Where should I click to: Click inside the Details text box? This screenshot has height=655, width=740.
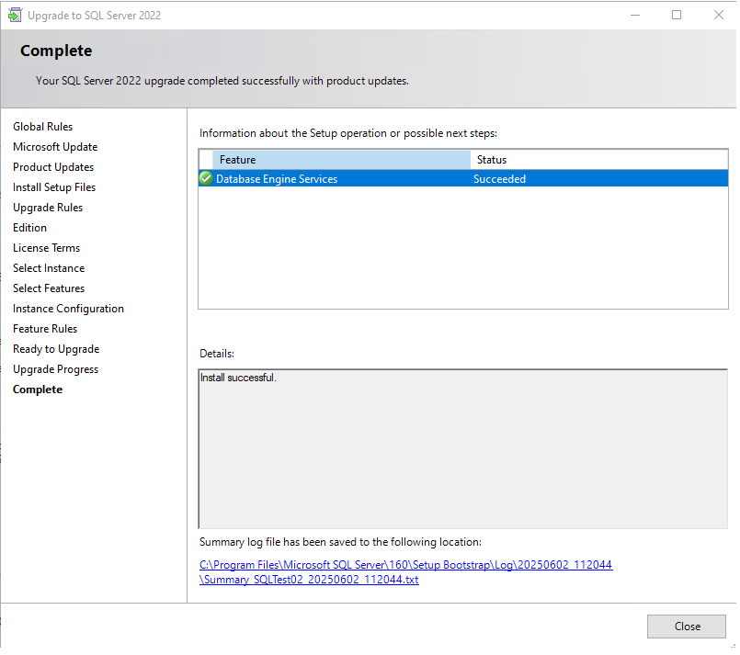click(x=462, y=450)
